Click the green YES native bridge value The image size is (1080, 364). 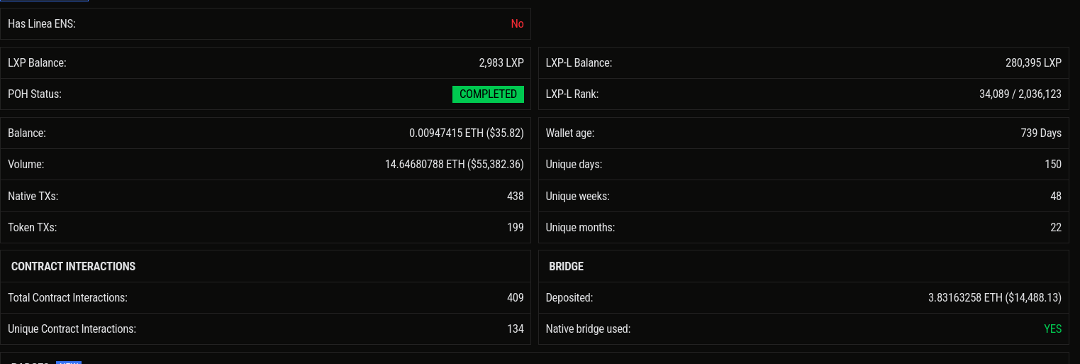[x=1052, y=329]
